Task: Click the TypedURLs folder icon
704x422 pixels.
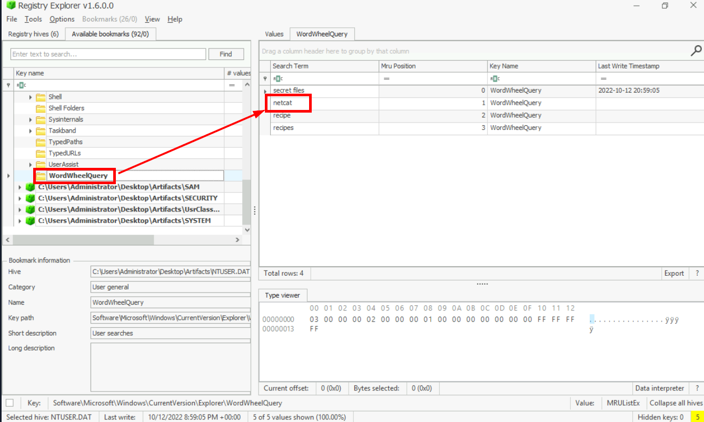Action: click(41, 153)
